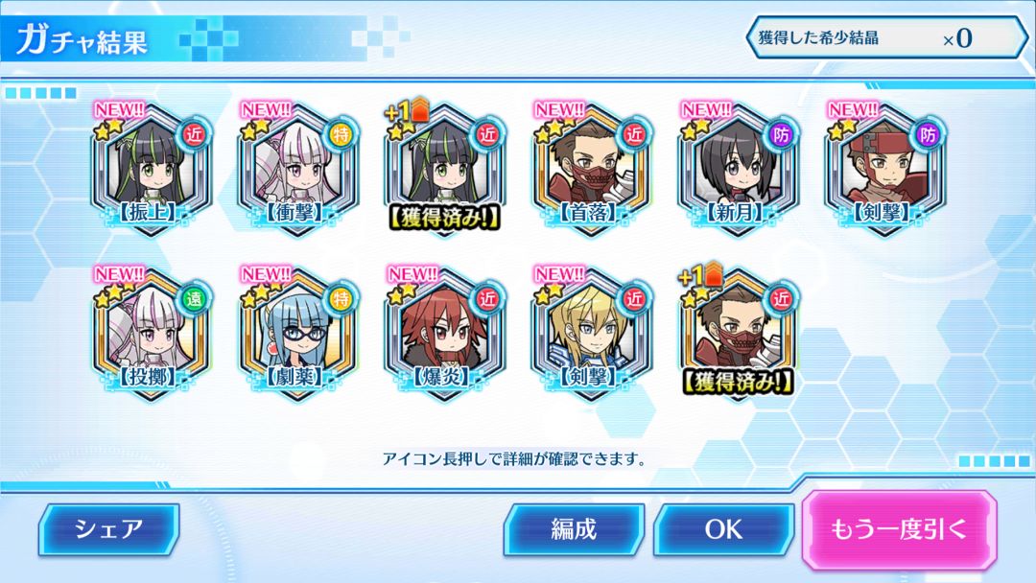
Task: Click the 遠 badge on 【投擲】
Action: [194, 299]
